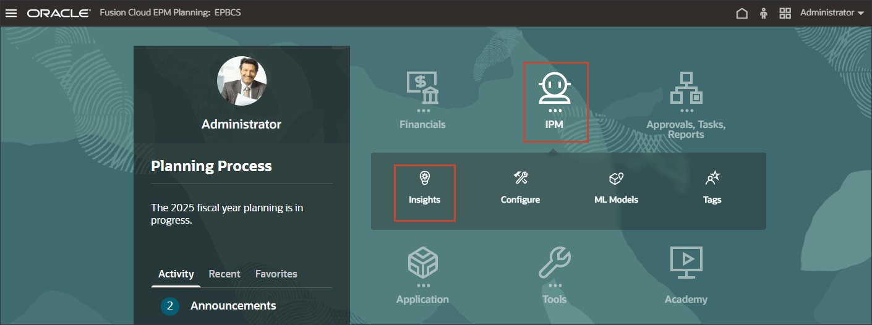
Task: Expand the Application cluster ellipsis dots
Action: point(422,285)
